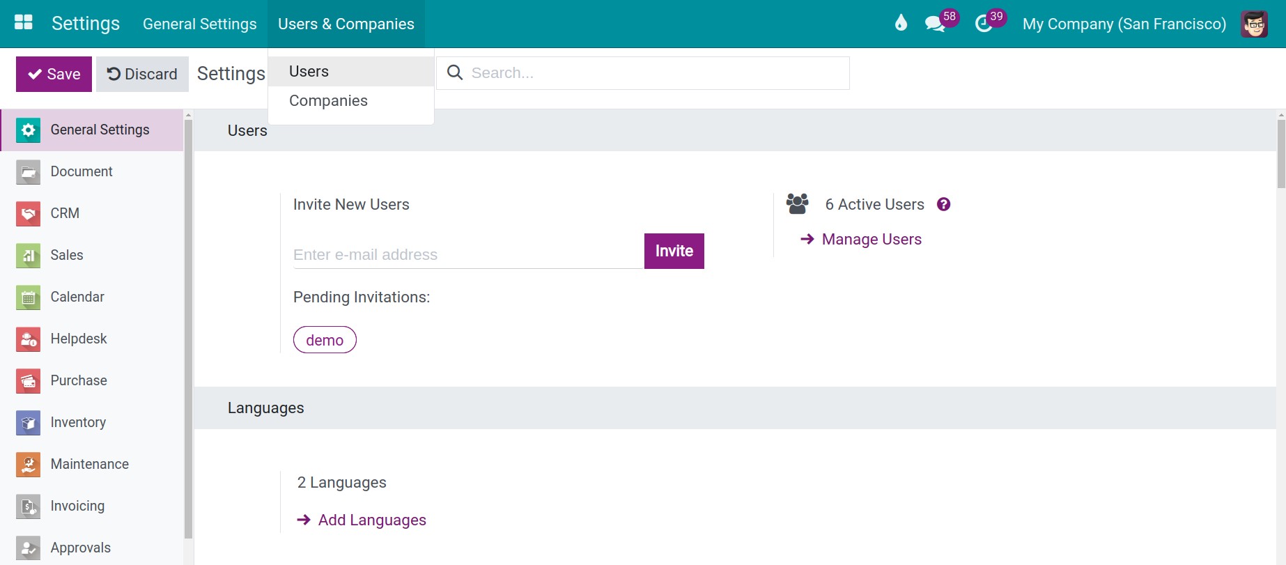Click the search magnifier icon
The image size is (1286, 565).
(455, 72)
